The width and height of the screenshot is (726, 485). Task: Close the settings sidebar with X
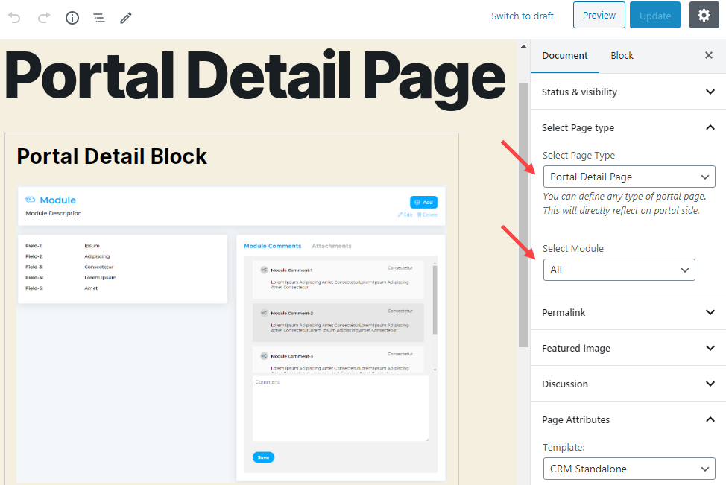click(x=708, y=55)
